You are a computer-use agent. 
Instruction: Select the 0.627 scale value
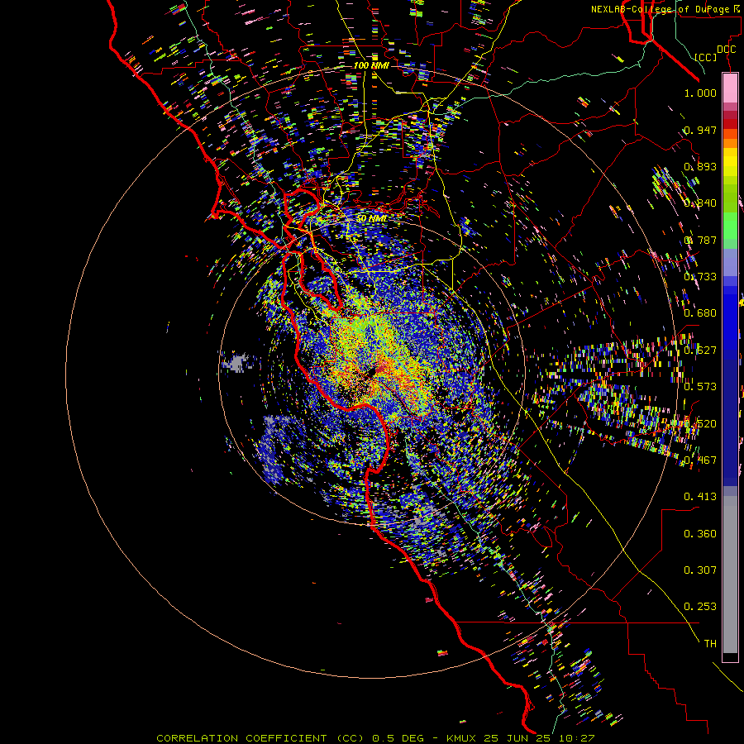pyautogui.click(x=700, y=351)
